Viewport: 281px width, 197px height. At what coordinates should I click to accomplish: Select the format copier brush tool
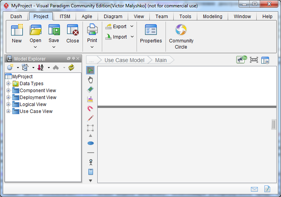[x=90, y=99]
